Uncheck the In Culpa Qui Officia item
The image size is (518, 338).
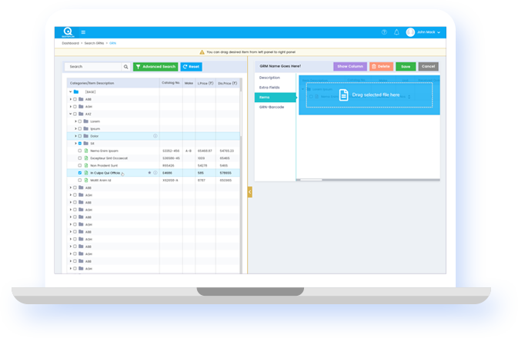pyautogui.click(x=80, y=173)
